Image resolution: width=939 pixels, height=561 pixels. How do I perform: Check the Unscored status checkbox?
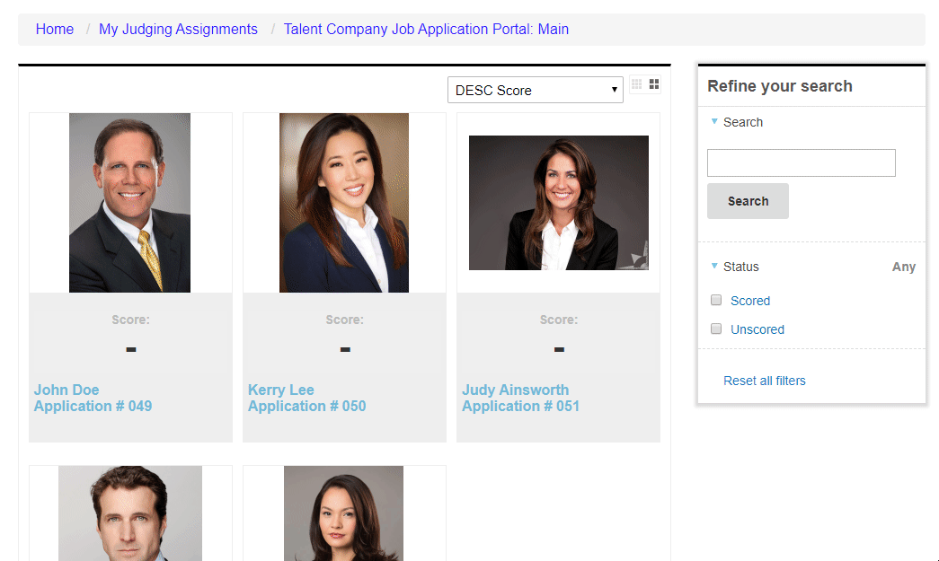tap(715, 329)
